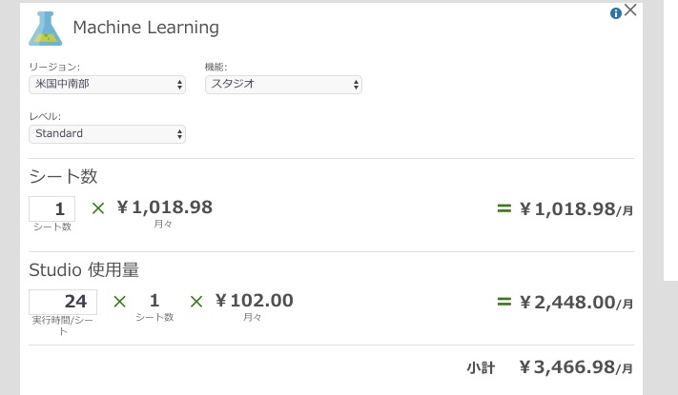Screen dimensions: 678x395
Task: Close the Machine Learning pricing panel
Action: (x=630, y=10)
